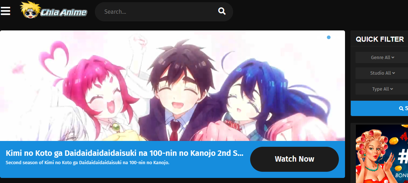Submit the quick filter with the blue button

coord(379,108)
